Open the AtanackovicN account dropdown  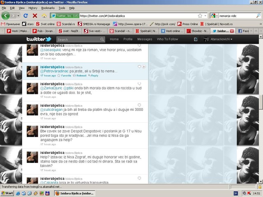pyautogui.click(x=218, y=39)
